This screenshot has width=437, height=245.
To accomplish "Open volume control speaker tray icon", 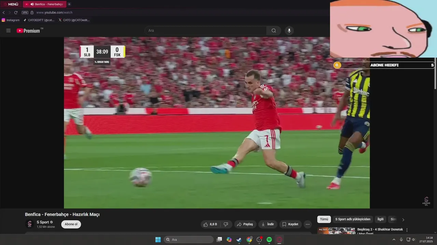I will 413,240.
